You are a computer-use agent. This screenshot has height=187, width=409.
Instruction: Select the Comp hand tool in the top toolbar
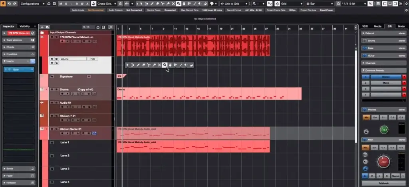click(x=184, y=4)
